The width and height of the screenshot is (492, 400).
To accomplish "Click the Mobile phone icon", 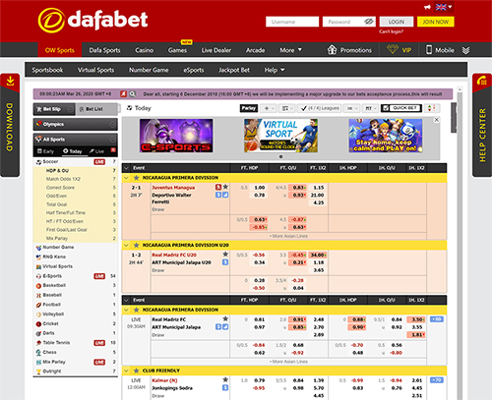I will pos(429,50).
